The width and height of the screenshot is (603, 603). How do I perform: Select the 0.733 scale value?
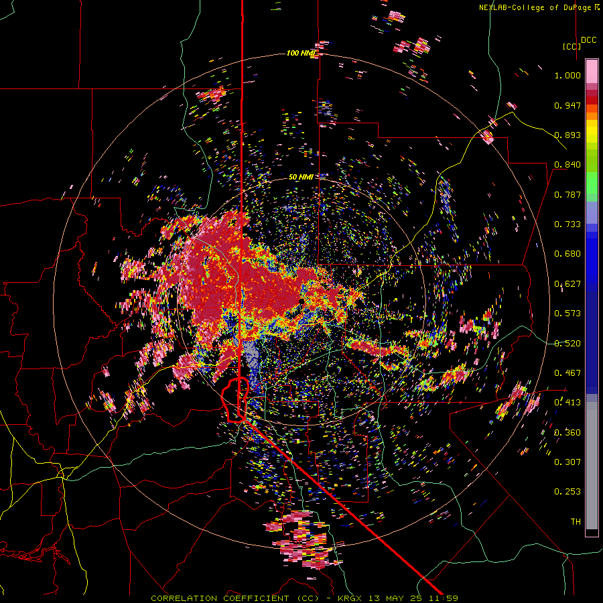(x=567, y=224)
